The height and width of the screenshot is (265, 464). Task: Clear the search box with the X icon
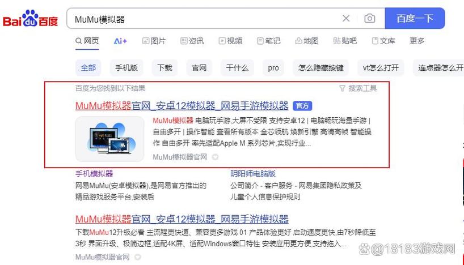346,18
